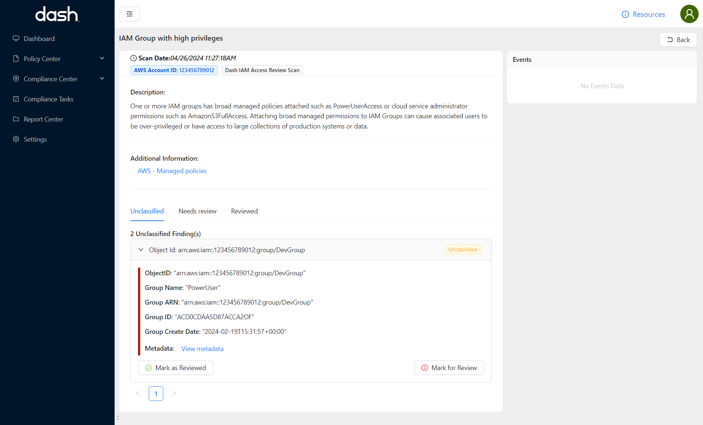Click the Mark for Review alert icon
This screenshot has height=425, width=703.
coord(424,368)
